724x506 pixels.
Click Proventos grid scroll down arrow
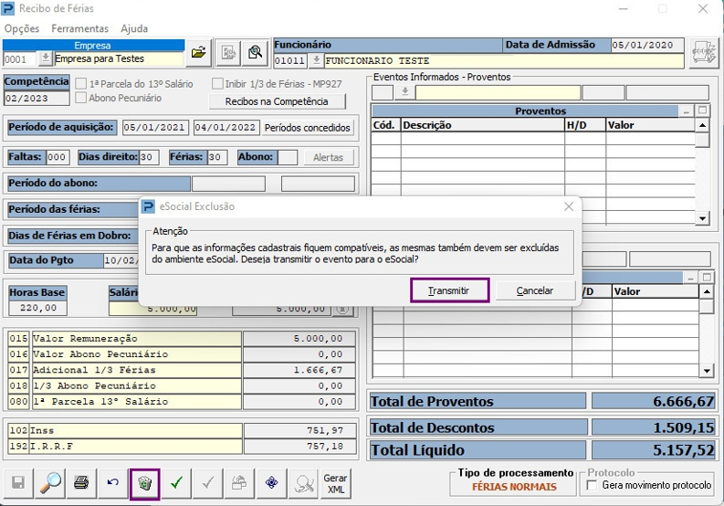tap(702, 218)
